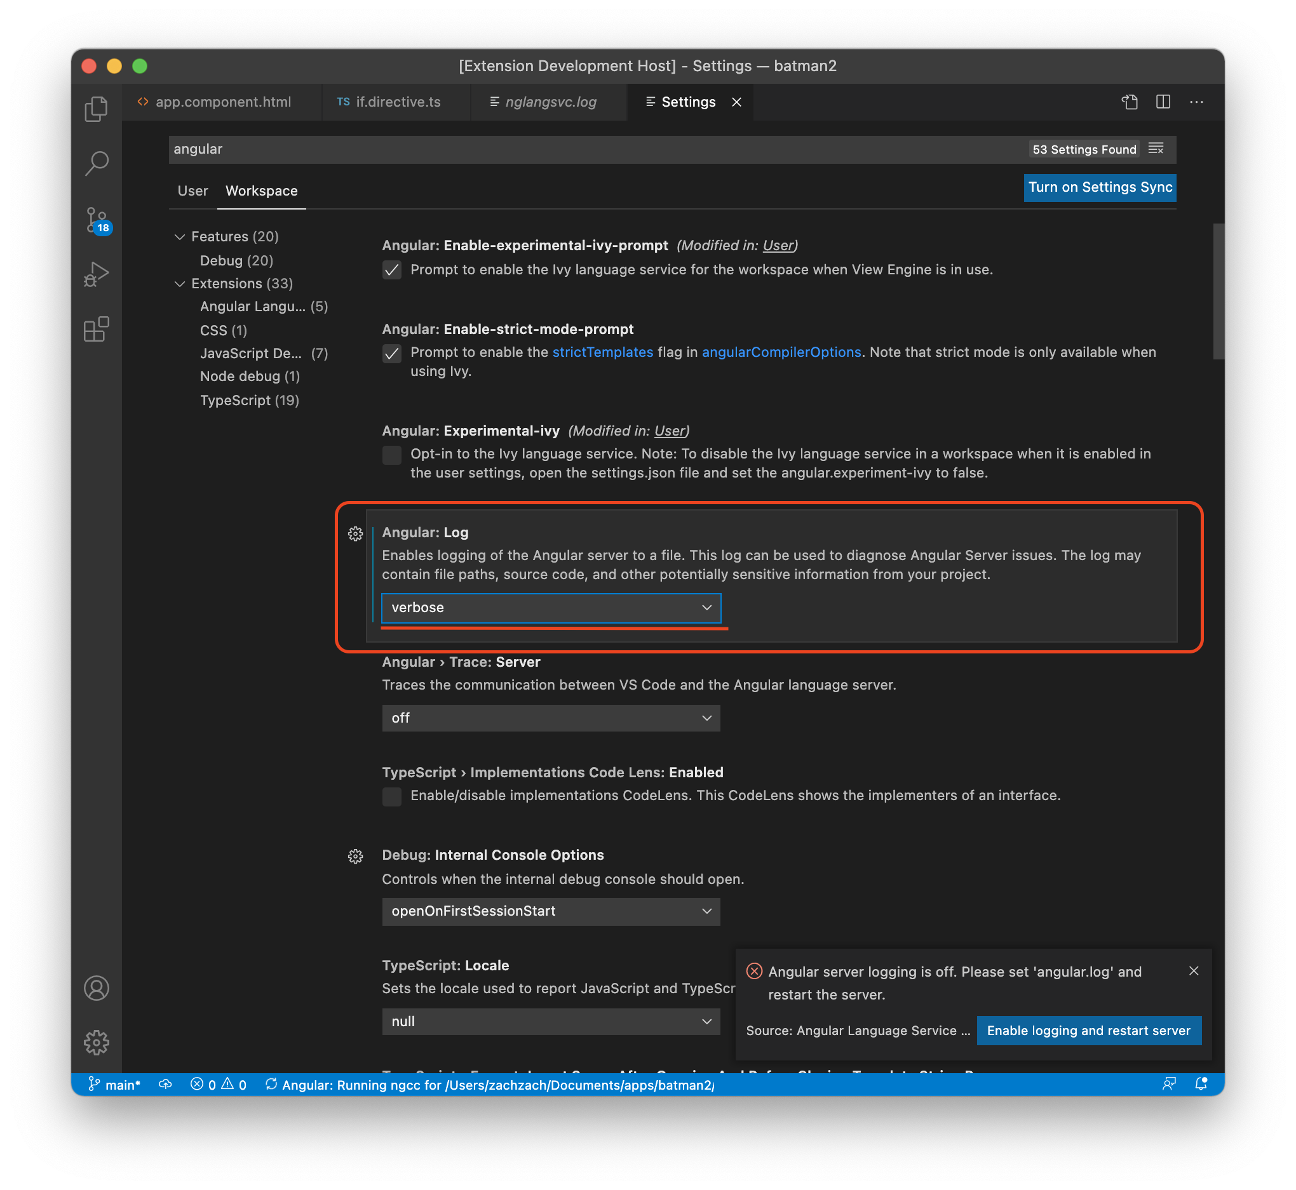Open notifications bell in status bar
The width and height of the screenshot is (1296, 1190).
(x=1201, y=1085)
